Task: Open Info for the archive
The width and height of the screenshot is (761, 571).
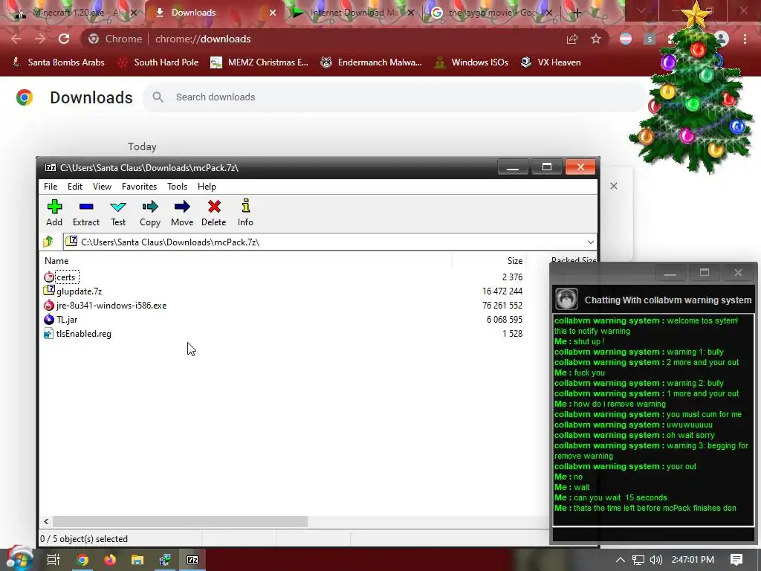Action: tap(245, 213)
